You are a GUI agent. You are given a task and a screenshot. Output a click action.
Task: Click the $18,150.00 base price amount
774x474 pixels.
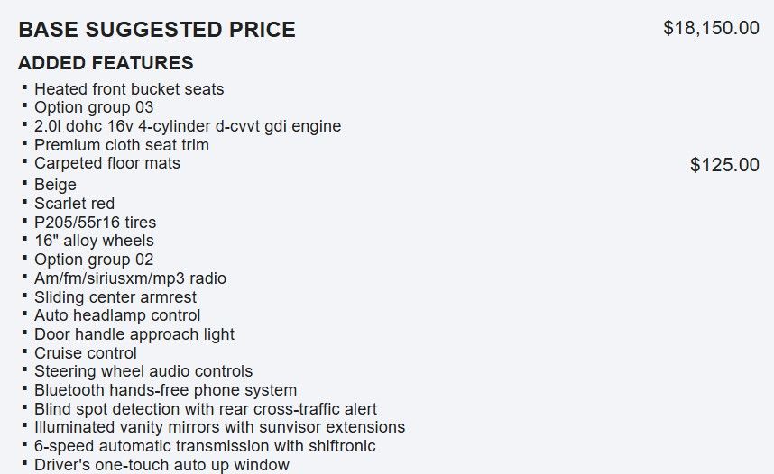[x=711, y=28]
